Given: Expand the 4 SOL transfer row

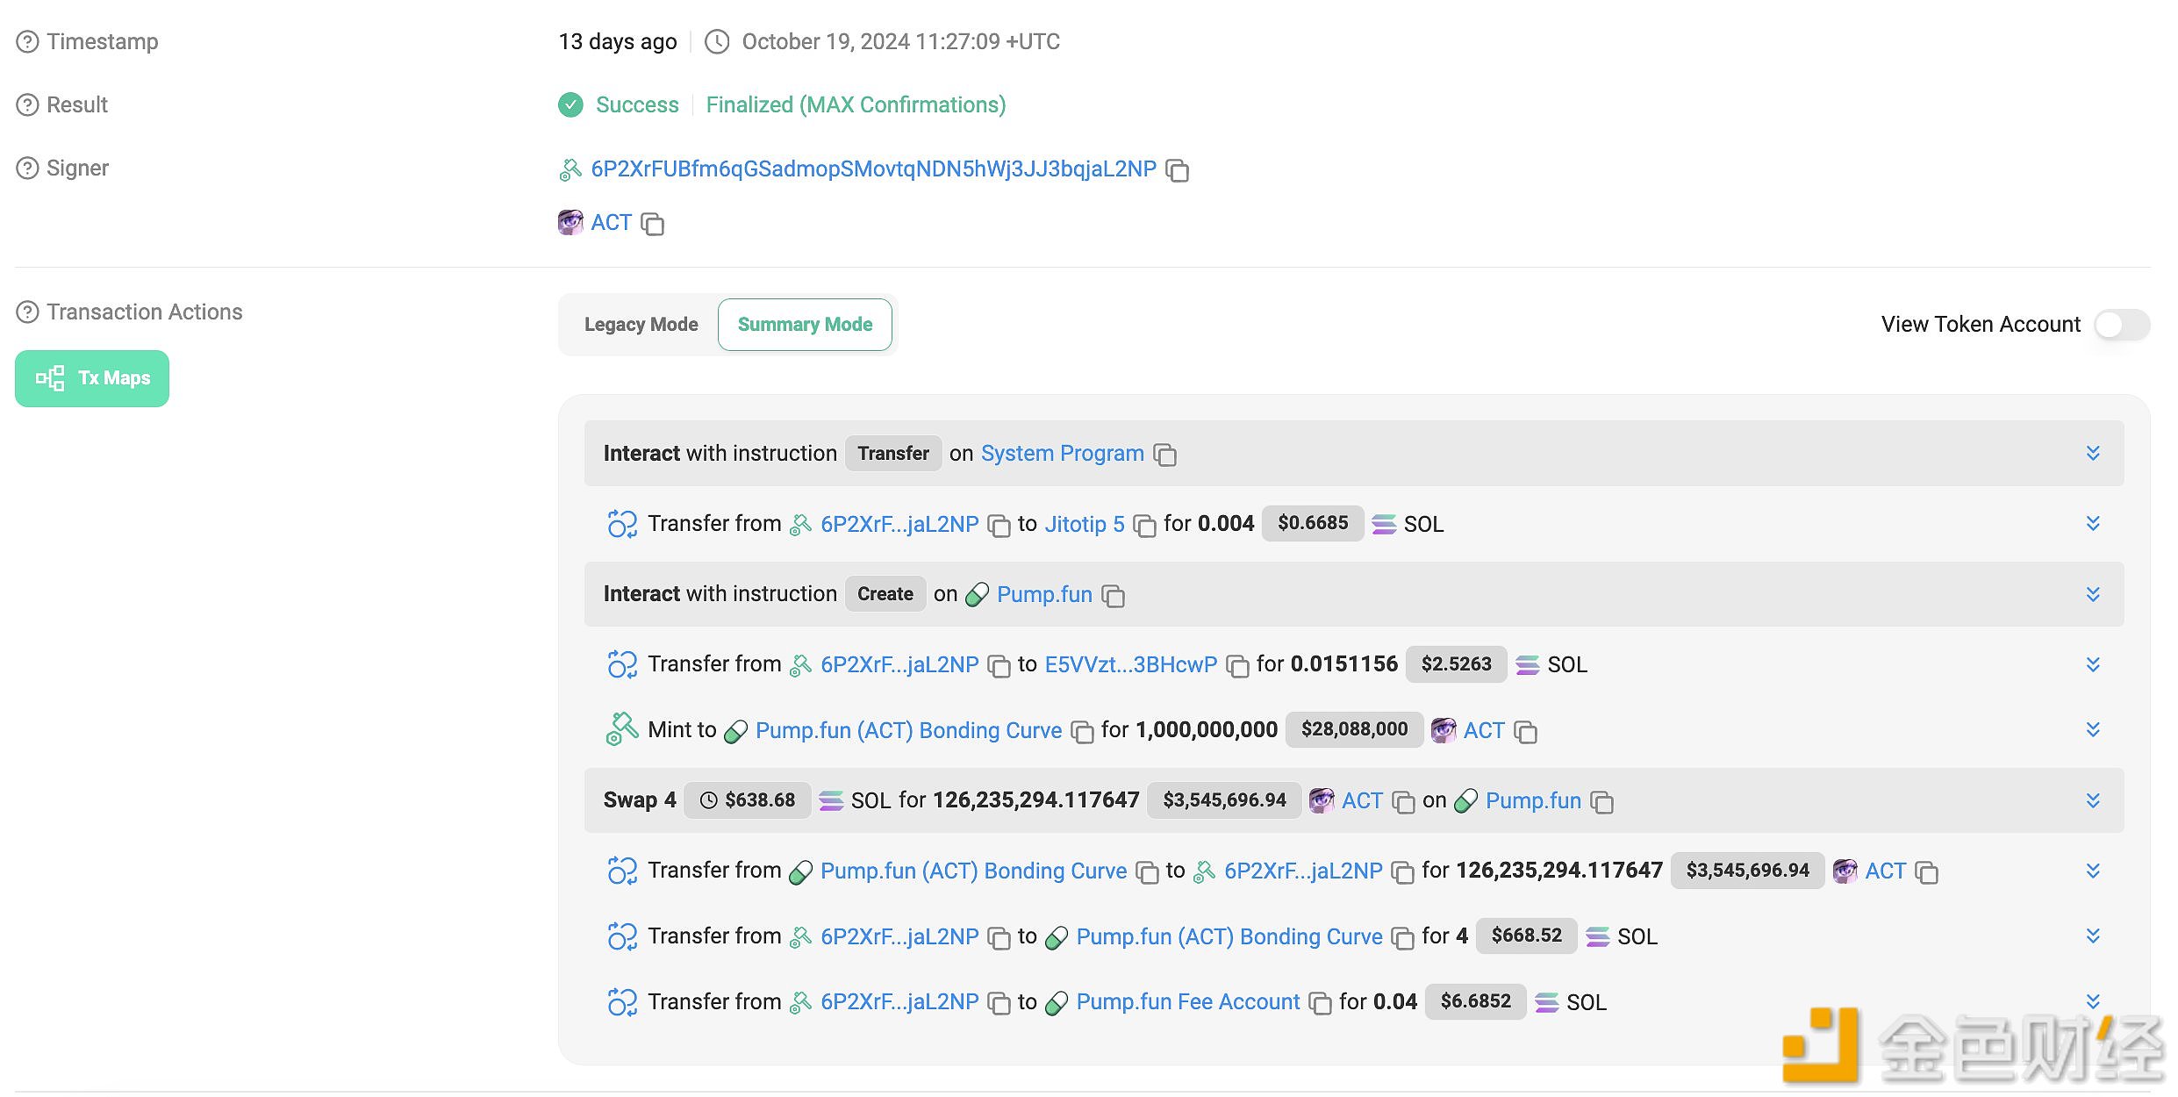Looking at the screenshot, I should [x=2093, y=936].
